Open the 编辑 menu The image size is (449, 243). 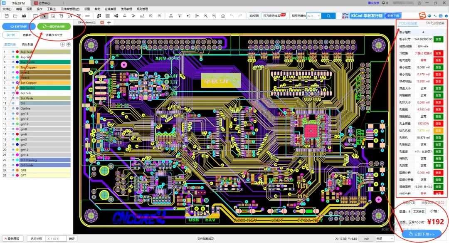(19, 9)
